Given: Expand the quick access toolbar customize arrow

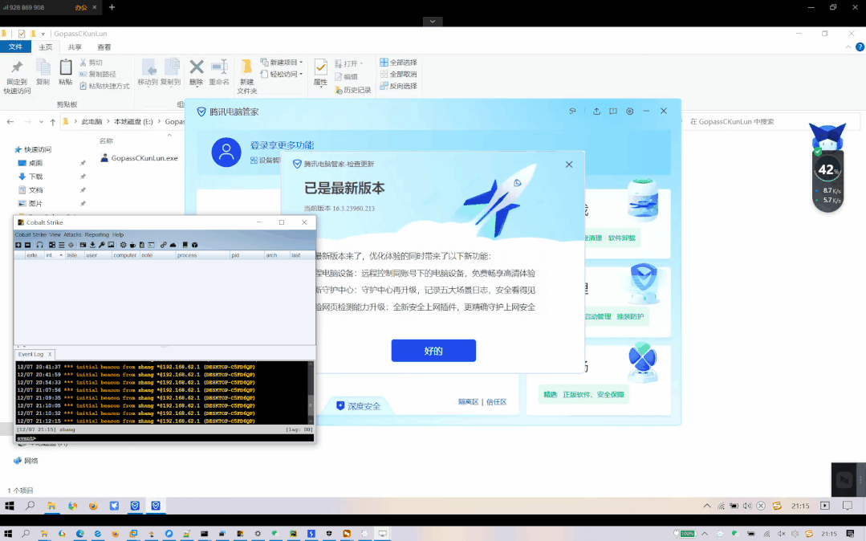Looking at the screenshot, I should tap(43, 35).
